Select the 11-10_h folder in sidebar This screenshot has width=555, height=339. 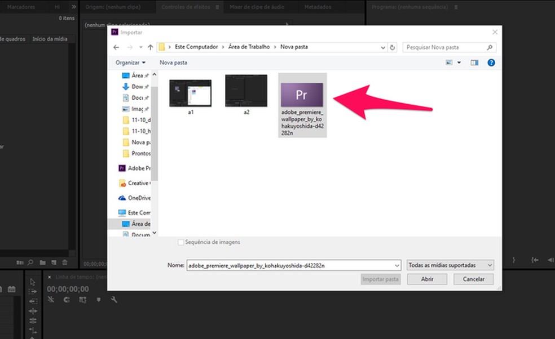(136, 131)
